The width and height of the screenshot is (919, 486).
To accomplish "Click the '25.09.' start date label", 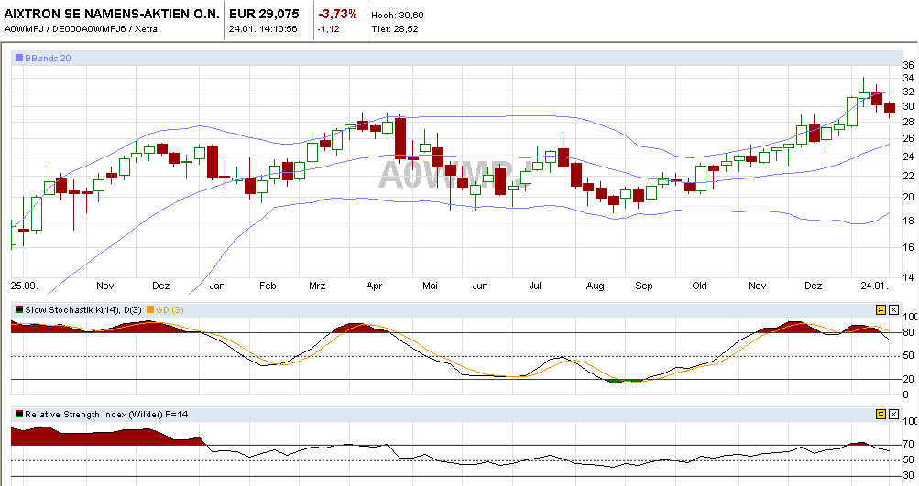I will pos(24,286).
